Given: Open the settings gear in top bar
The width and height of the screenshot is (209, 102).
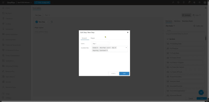Looking at the screenshot, I should pos(194,3).
